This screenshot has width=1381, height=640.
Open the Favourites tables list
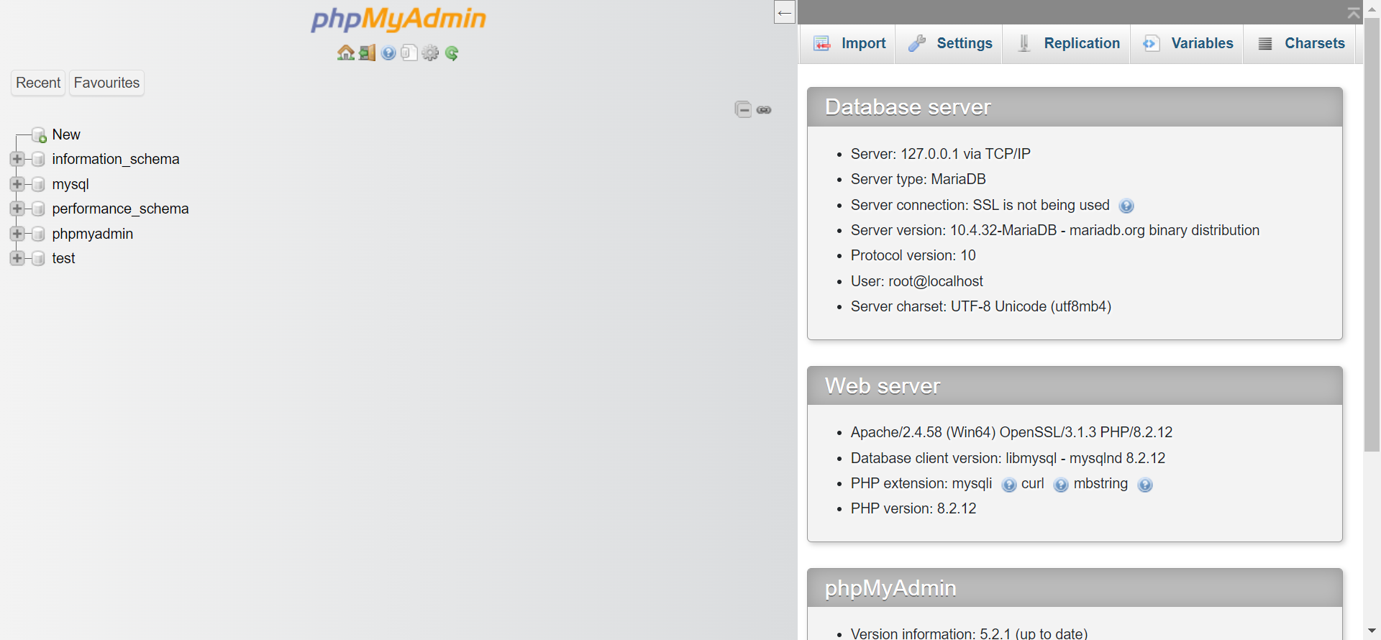[x=106, y=83]
